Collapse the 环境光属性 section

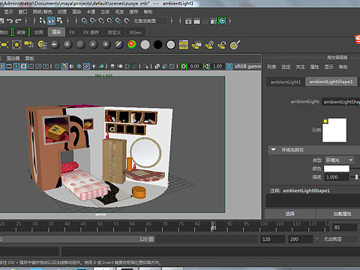click(x=273, y=150)
